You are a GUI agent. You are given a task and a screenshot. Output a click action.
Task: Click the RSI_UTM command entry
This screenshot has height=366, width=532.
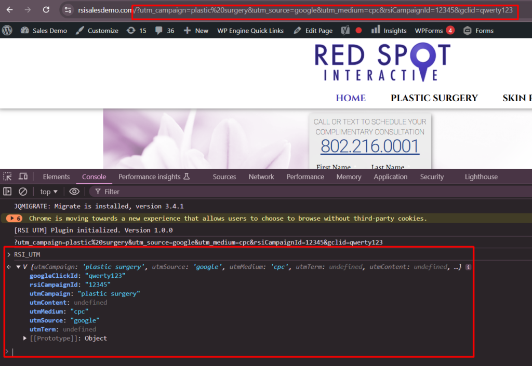tap(27, 254)
